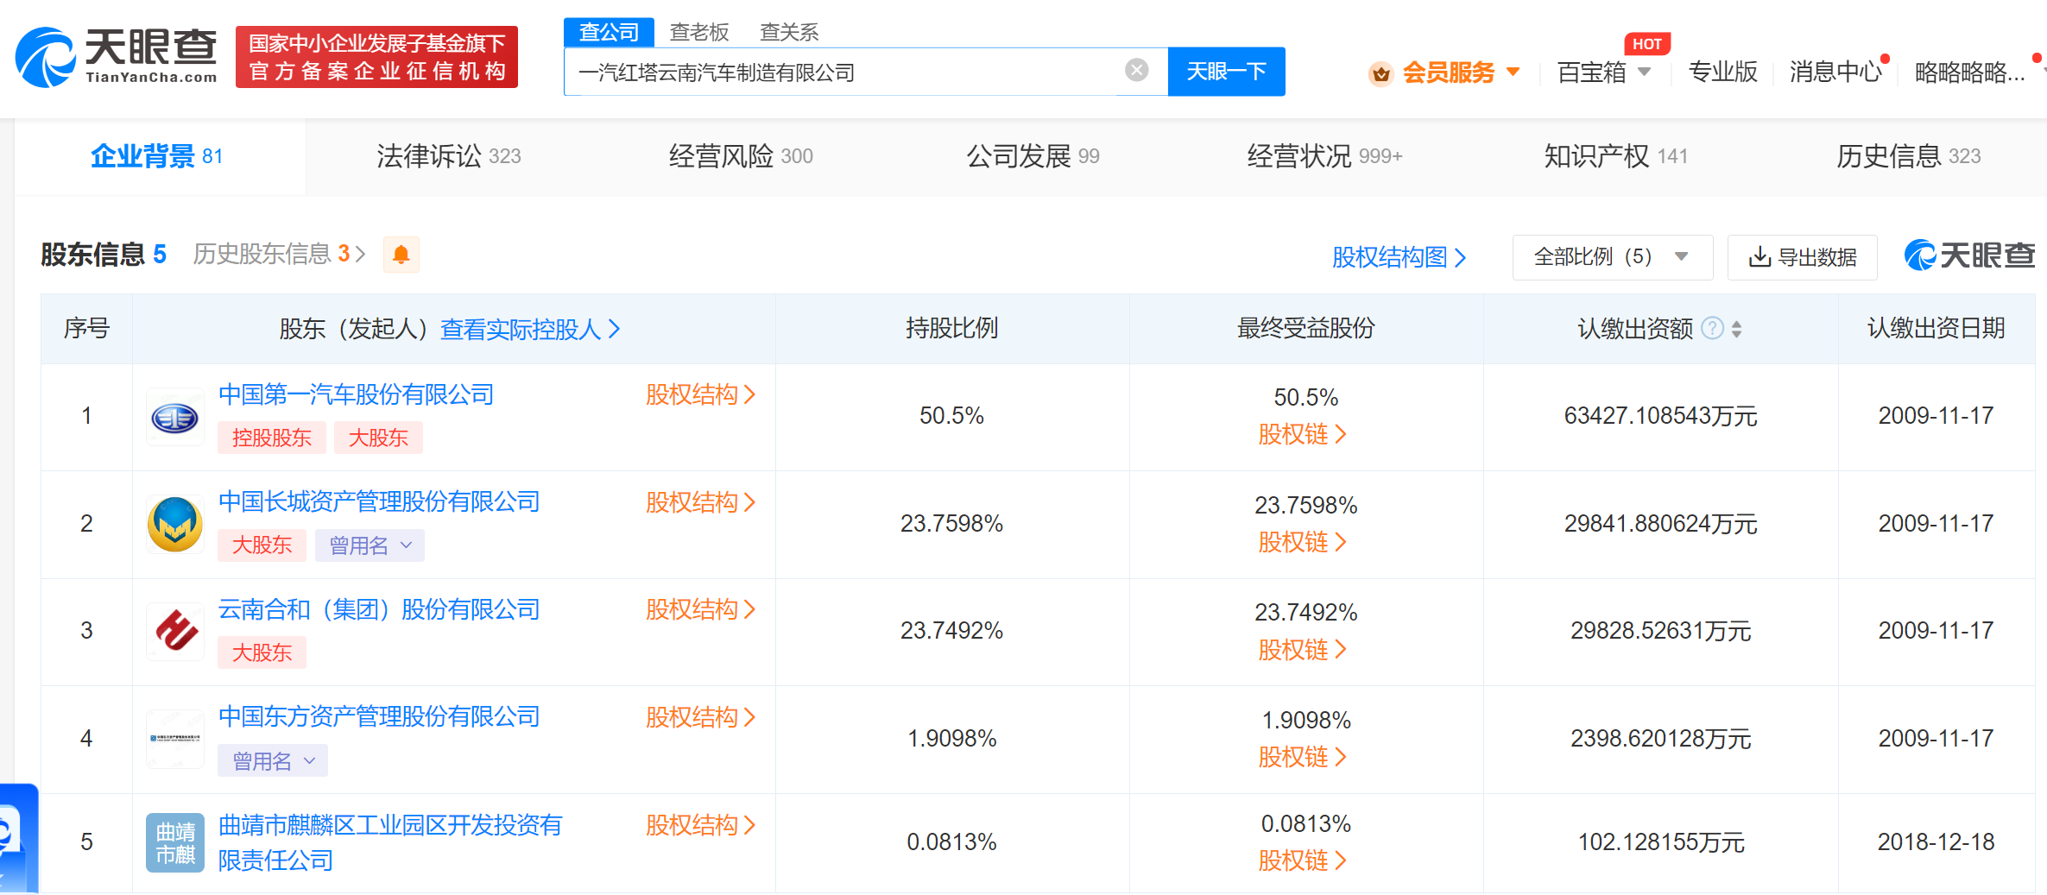Image resolution: width=2047 pixels, height=895 pixels.
Task: Click 大股东 tag under 云南合和
Action: [262, 652]
